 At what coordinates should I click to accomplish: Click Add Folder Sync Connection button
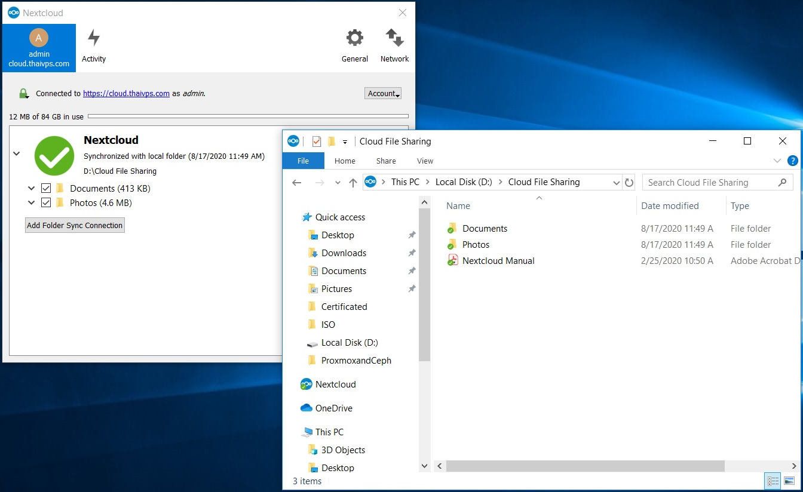click(75, 225)
